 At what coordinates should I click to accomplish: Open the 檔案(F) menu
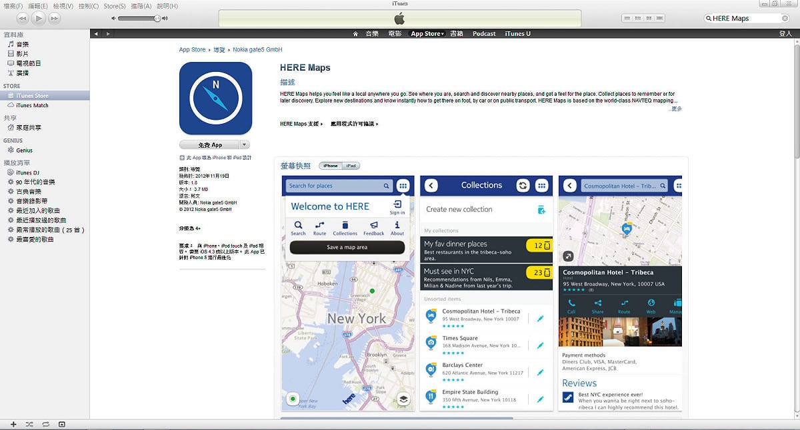(13, 5)
